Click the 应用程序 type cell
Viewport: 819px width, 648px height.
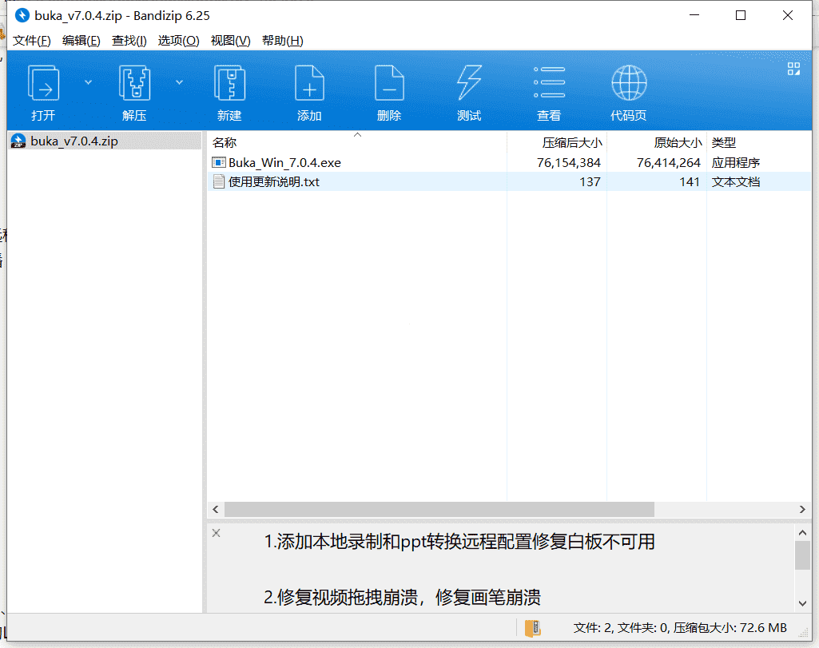735,163
